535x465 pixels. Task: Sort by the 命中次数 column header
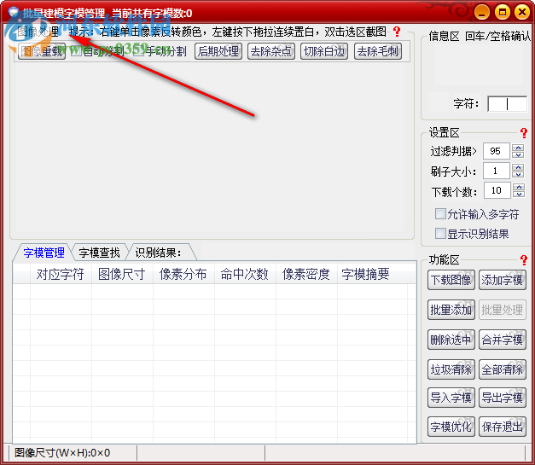[x=245, y=274]
